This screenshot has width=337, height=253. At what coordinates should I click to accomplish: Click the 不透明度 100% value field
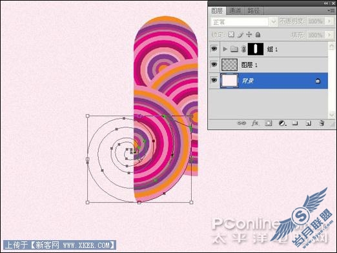(x=316, y=21)
